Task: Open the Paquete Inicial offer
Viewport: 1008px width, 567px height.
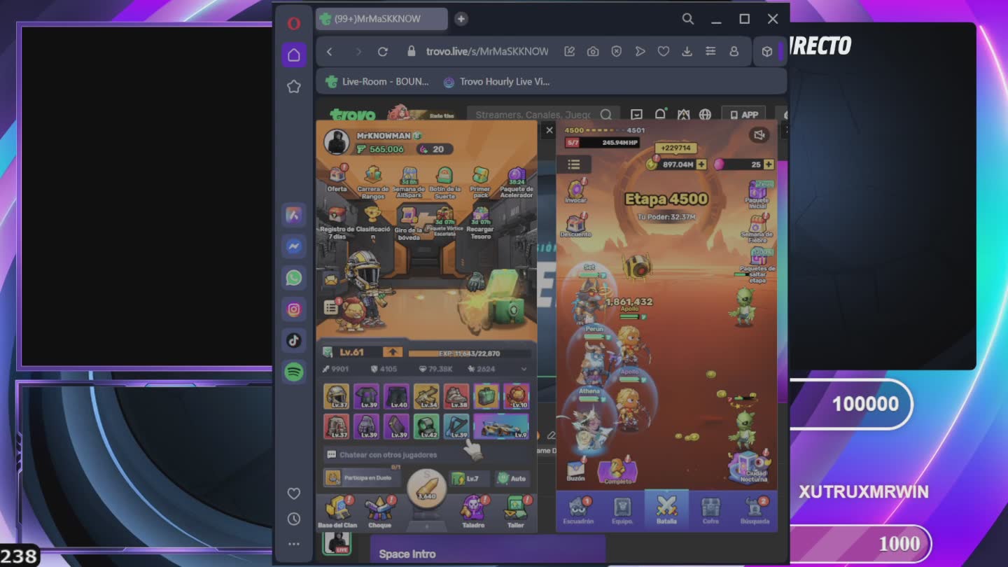Action: coord(758,195)
